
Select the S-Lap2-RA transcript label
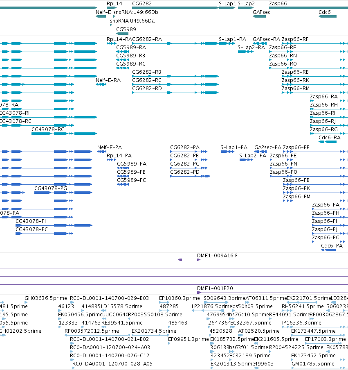251,48
